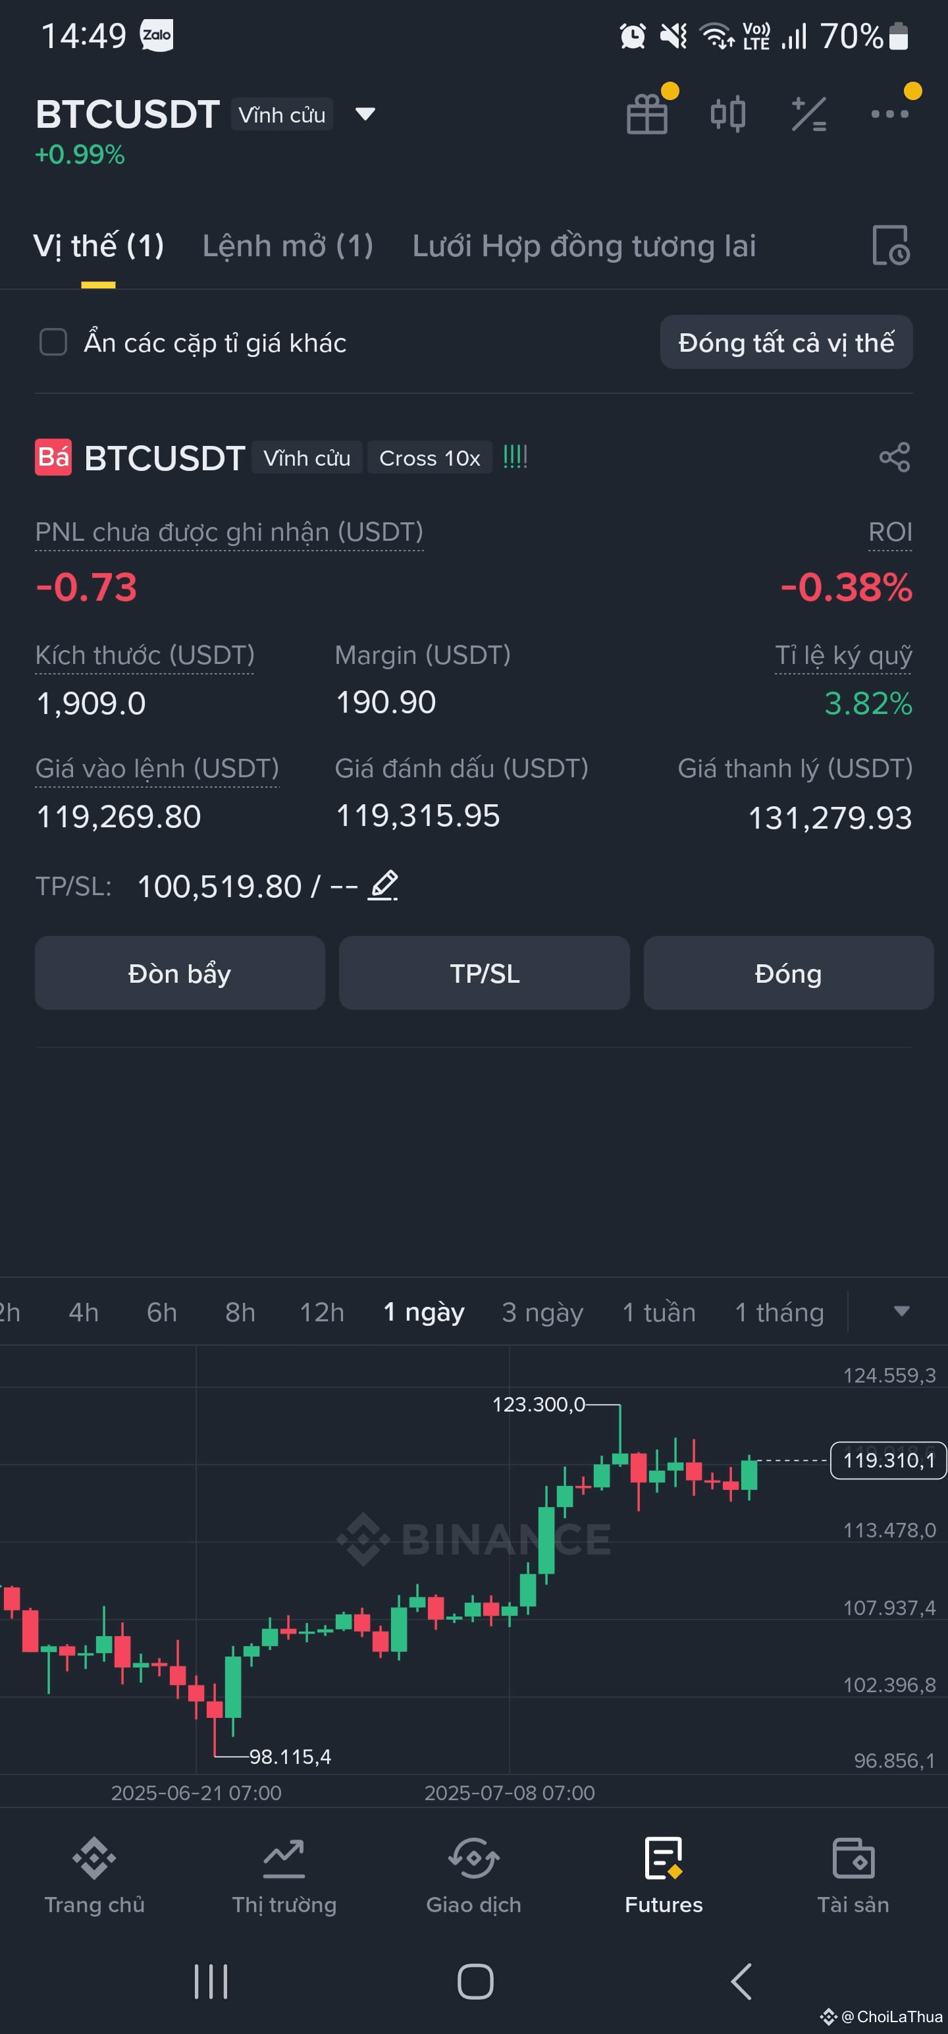Screen dimensions: 948x2034
Task: Tap the green ADL indicator bars
Action: pyautogui.click(x=515, y=456)
